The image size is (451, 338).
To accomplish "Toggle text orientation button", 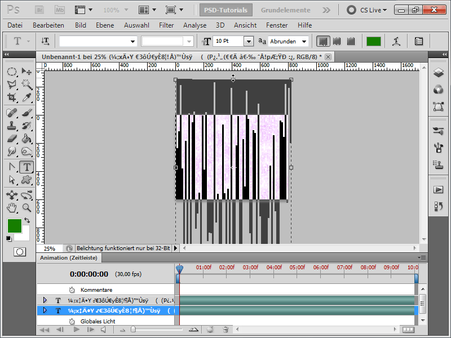I will [46, 41].
